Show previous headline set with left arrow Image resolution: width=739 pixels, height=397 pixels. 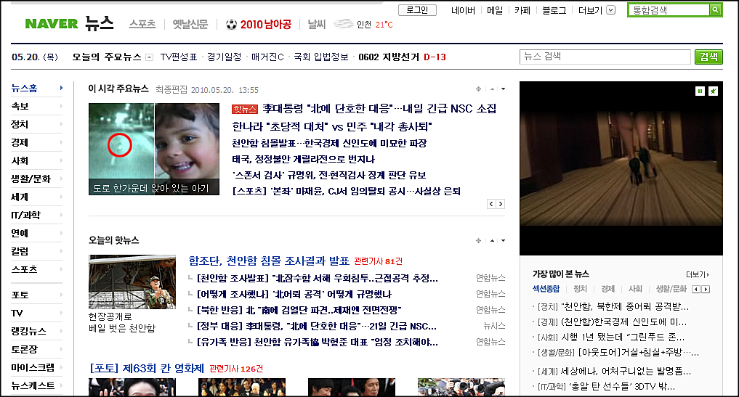coord(491,204)
